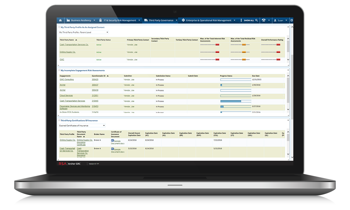This screenshot has width=350, height=210.
Task: Click the sort arrow on Third Party Name
Action: coord(76,40)
